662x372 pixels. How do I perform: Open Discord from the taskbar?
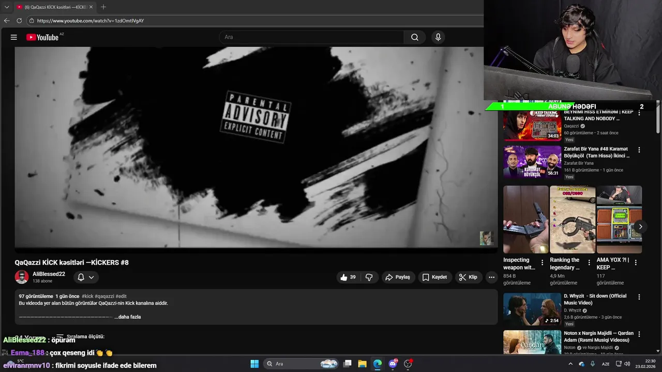click(393, 364)
